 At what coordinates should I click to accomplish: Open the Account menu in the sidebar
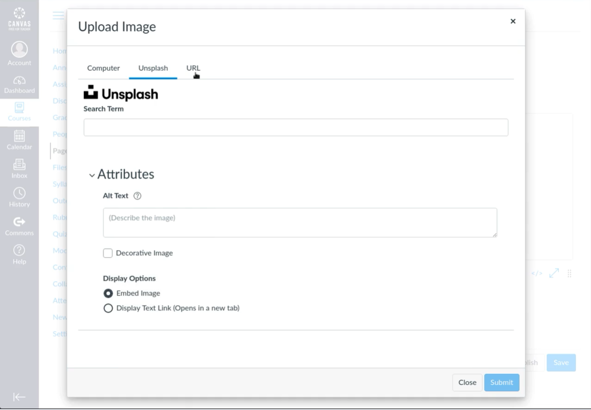coord(19,54)
